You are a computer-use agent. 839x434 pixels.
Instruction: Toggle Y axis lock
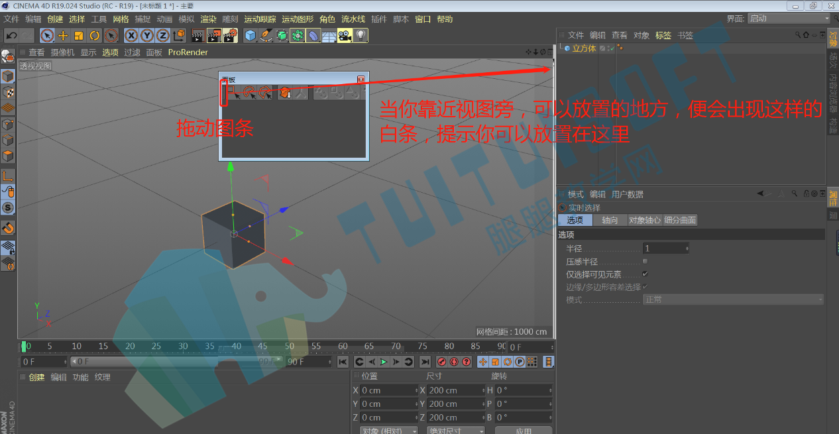pyautogui.click(x=147, y=36)
